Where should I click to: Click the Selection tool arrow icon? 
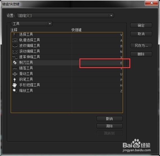point(15,35)
